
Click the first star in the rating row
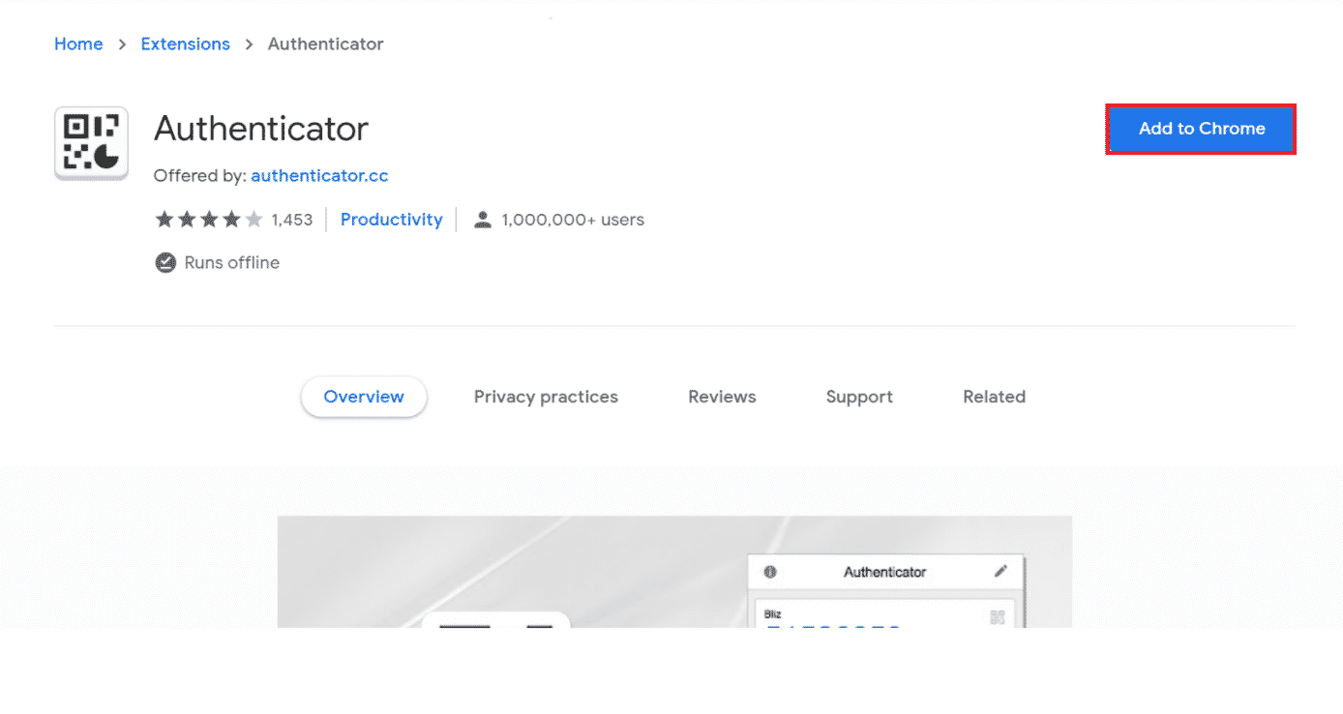click(164, 219)
